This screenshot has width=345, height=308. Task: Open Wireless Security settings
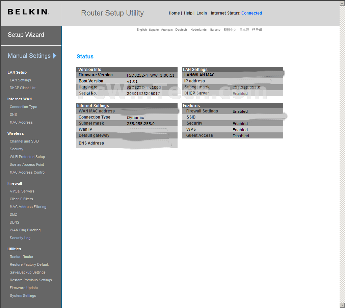point(17,149)
